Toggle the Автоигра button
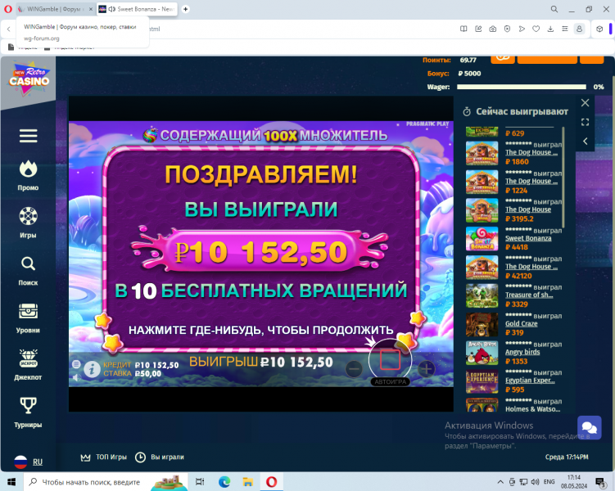 391,381
